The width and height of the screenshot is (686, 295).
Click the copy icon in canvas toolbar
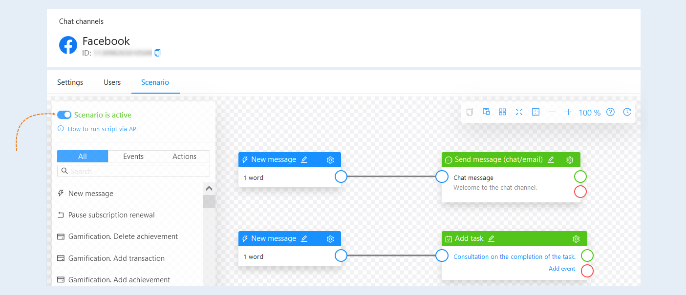click(470, 112)
